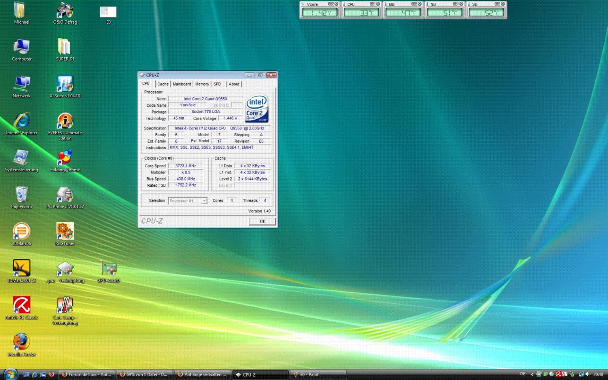Click the DE language indicator in the taskbar
Image resolution: width=608 pixels, height=380 pixels.
click(x=522, y=374)
